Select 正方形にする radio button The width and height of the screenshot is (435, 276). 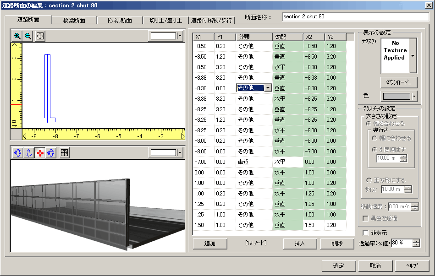(369, 180)
